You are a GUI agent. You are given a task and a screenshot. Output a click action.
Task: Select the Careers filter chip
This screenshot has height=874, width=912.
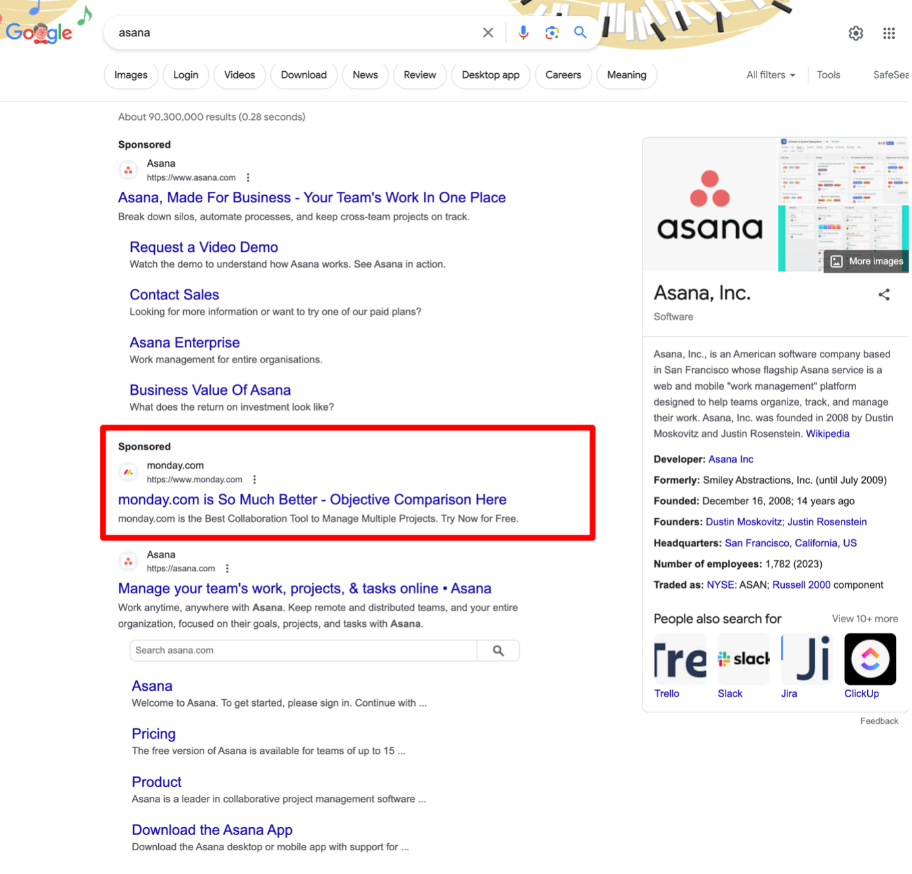pyautogui.click(x=563, y=75)
